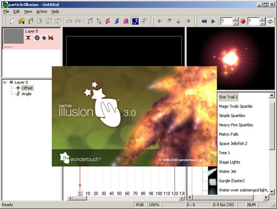The width and height of the screenshot is (277, 209).
Task: Click the starry Show particles toolbar icon
Action: point(135,21)
